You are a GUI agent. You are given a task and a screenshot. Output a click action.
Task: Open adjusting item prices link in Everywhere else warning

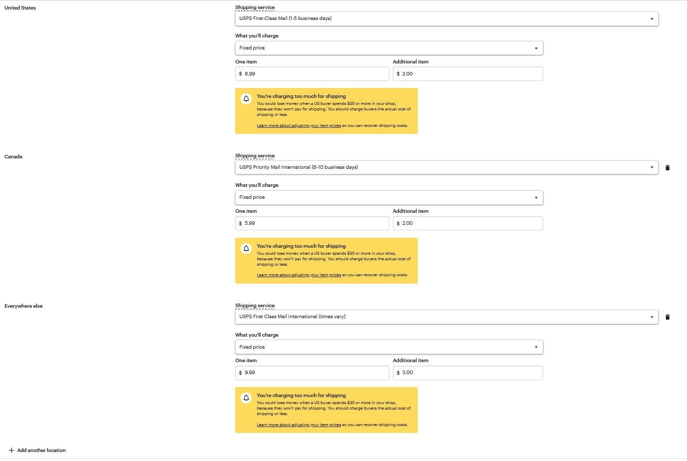point(299,425)
